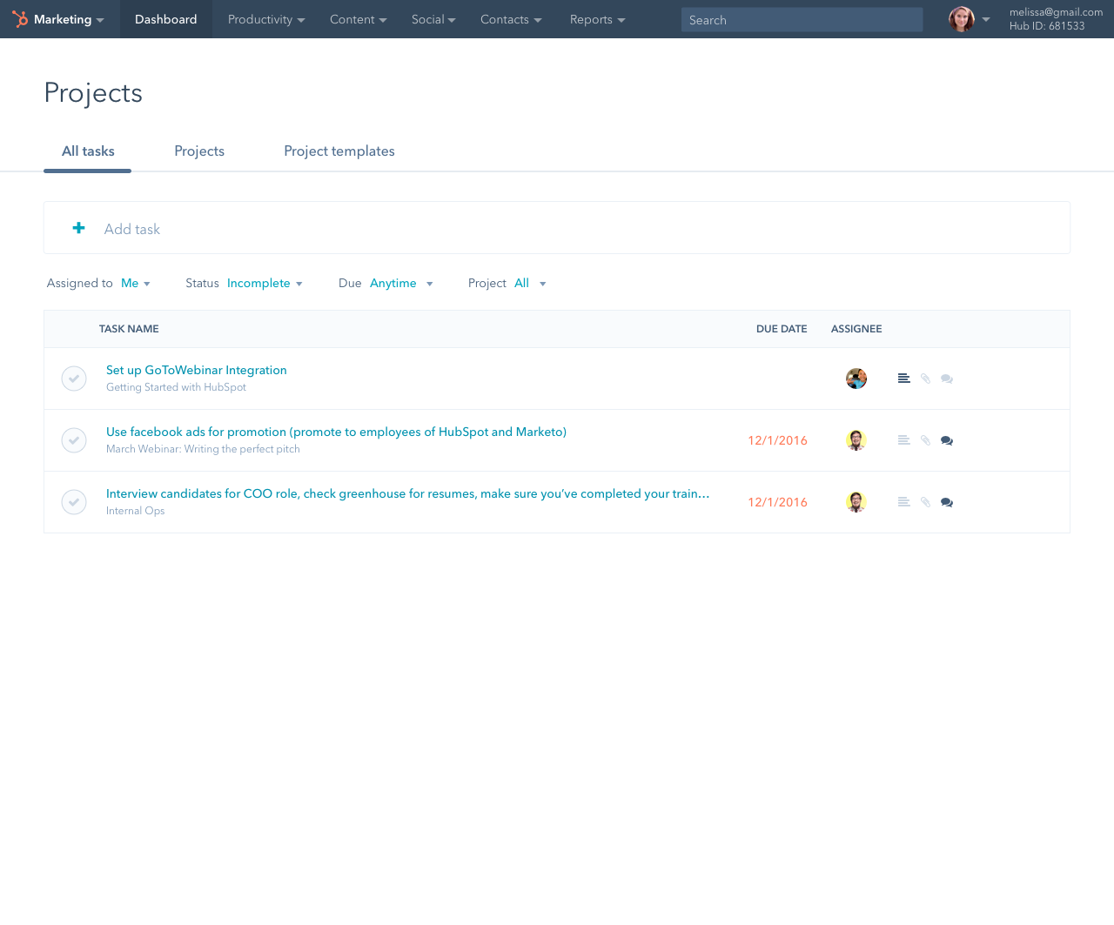This screenshot has width=1114, height=925.
Task: Click the Add task input field
Action: tap(557, 228)
